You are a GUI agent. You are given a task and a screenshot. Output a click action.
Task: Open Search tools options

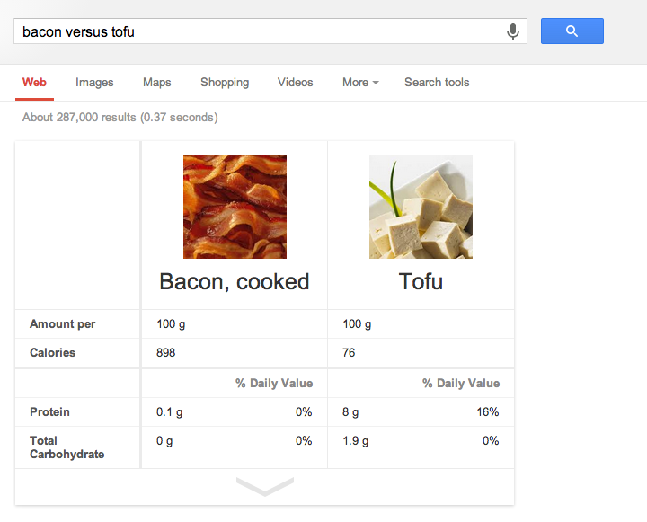[x=437, y=83]
